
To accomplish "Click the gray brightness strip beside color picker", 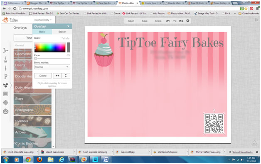I will (x=69, y=47).
